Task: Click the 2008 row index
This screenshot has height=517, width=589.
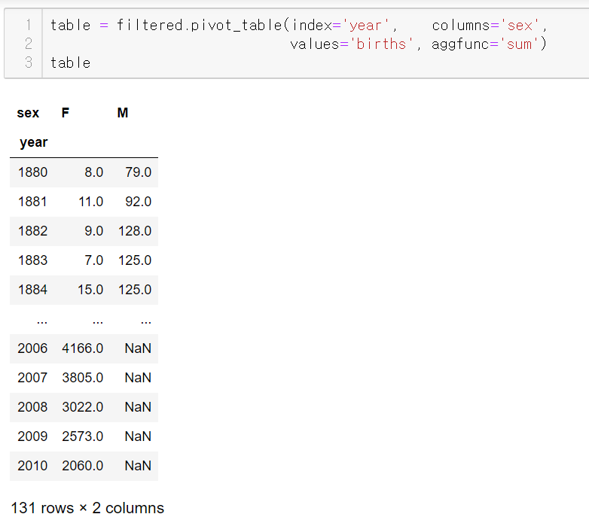Action: click(32, 406)
